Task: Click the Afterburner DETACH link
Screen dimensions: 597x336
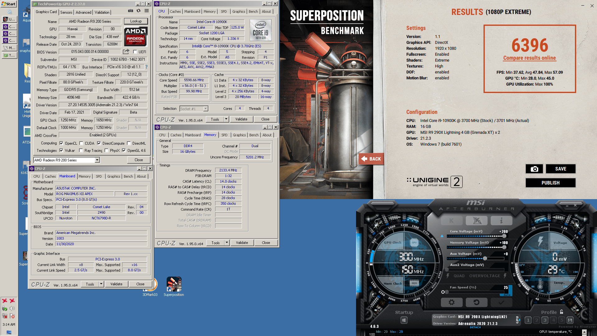Action: pyautogui.click(x=475, y=327)
